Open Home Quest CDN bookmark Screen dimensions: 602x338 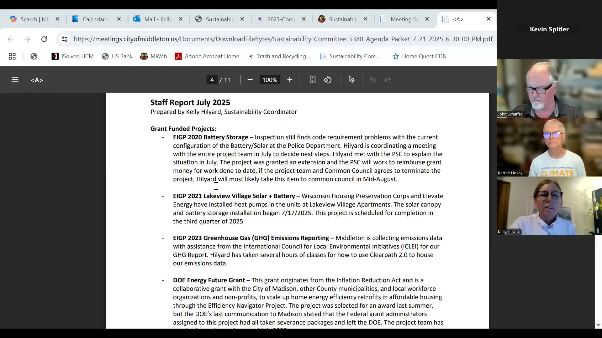click(420, 56)
